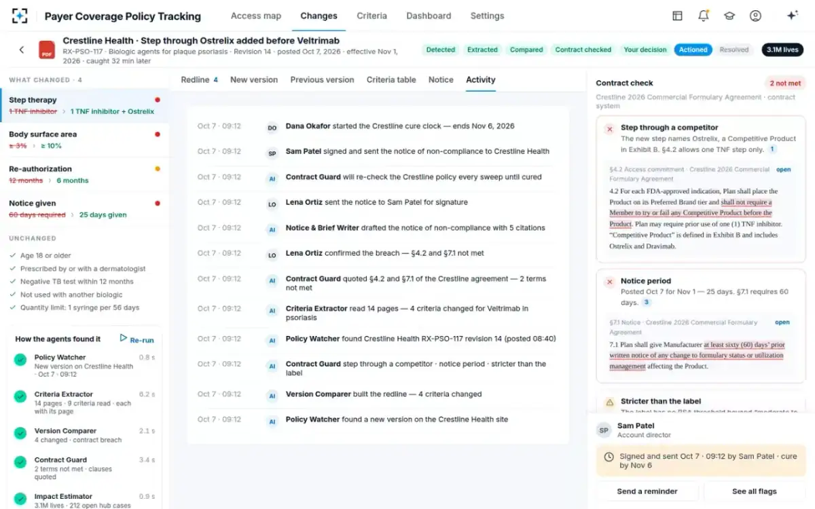Switch to the Criteria tab

[372, 16]
